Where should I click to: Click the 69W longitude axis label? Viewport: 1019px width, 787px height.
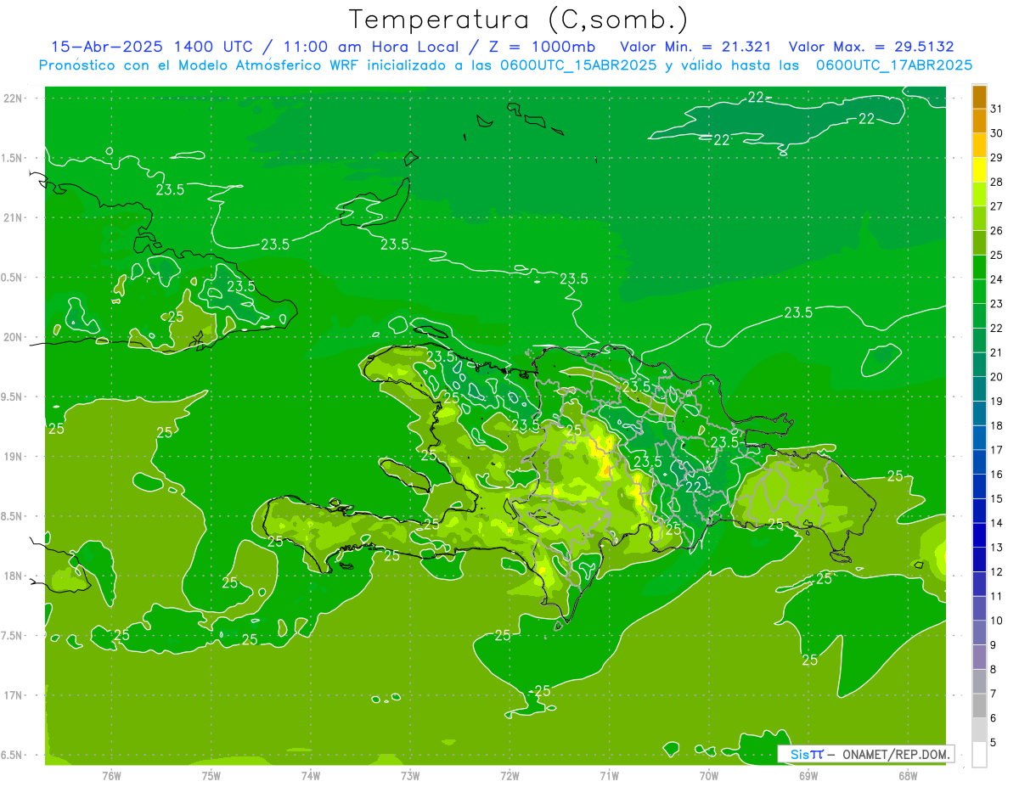(x=808, y=775)
